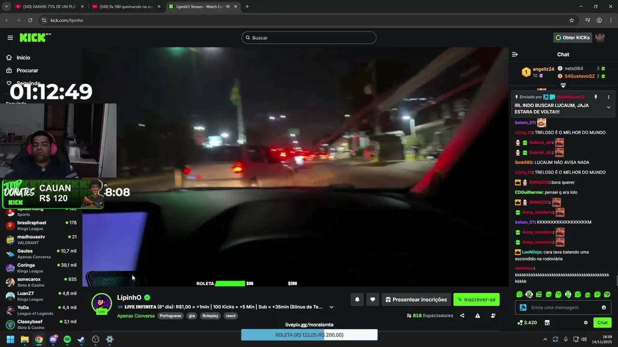Expand the pinned message chevron

click(608, 107)
